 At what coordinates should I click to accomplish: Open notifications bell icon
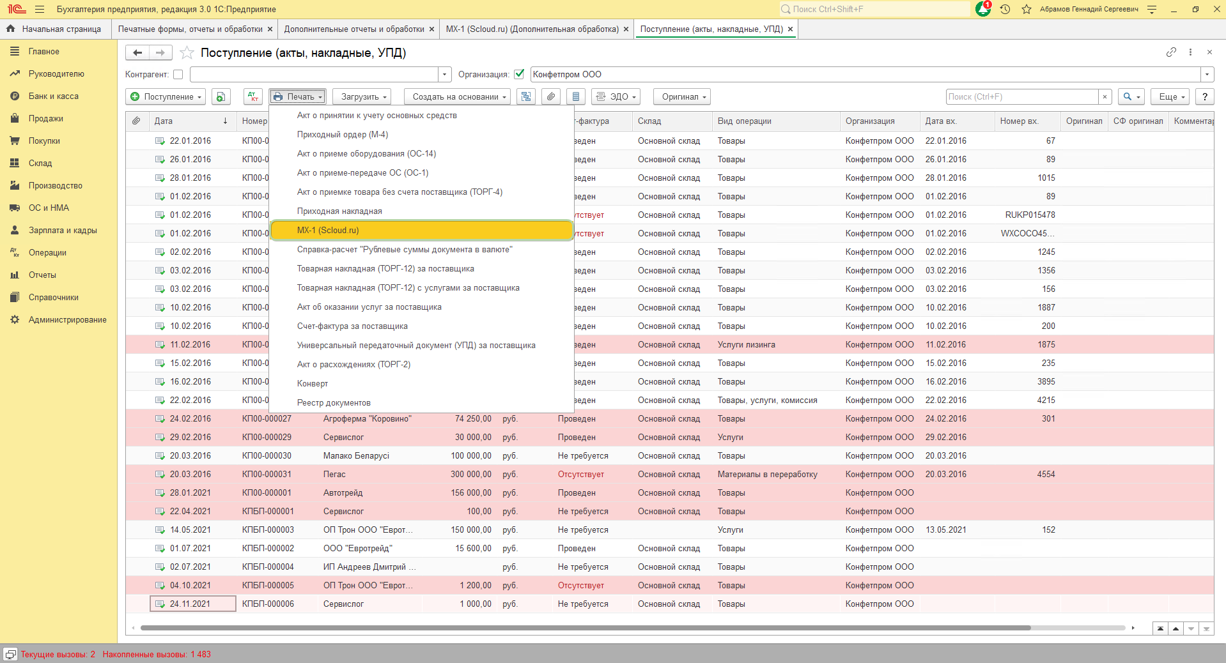(983, 9)
